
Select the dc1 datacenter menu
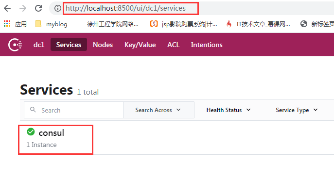(x=39, y=45)
